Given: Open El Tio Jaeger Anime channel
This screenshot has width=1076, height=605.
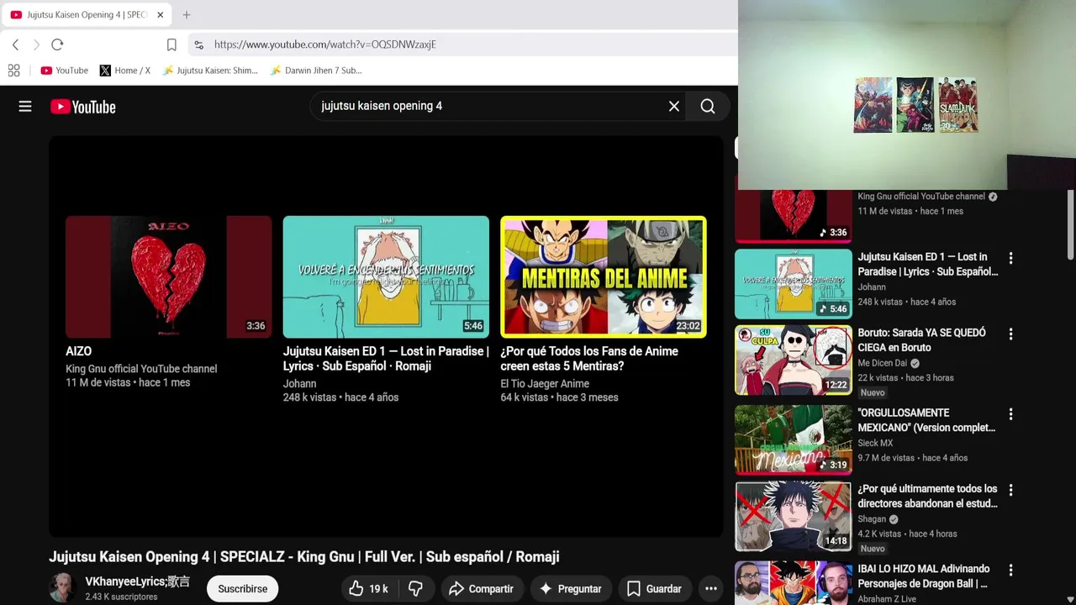Looking at the screenshot, I should coord(545,384).
